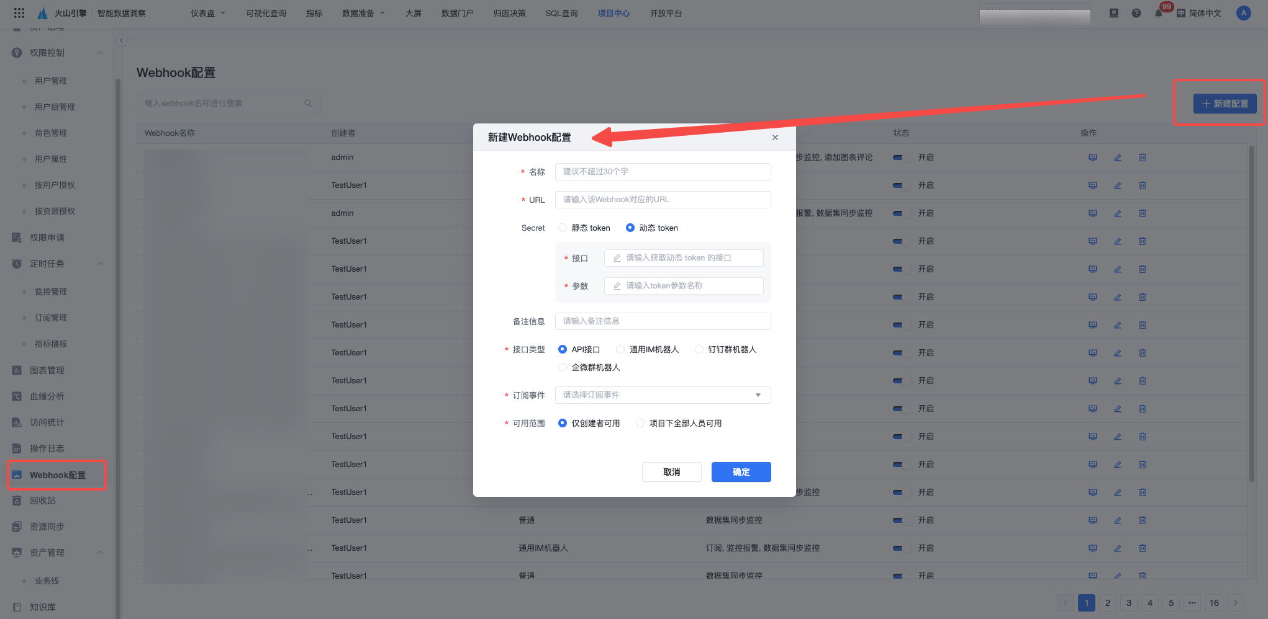Screen dimensions: 1268x619
Task: Collapse the 权限控制 sidebar group
Action: (x=101, y=53)
